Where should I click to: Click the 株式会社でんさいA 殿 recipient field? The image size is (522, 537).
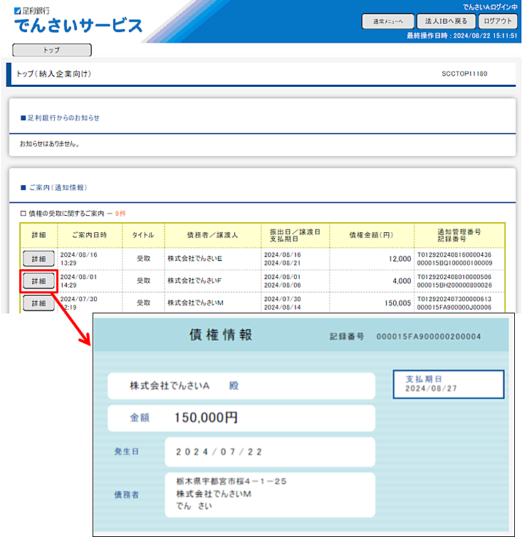(241, 386)
